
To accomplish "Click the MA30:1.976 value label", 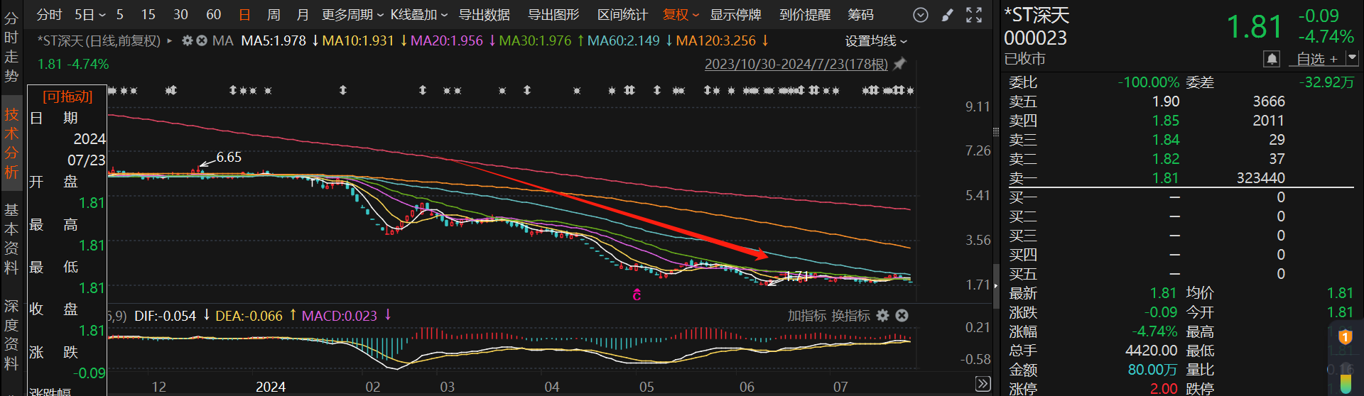I will click(534, 41).
